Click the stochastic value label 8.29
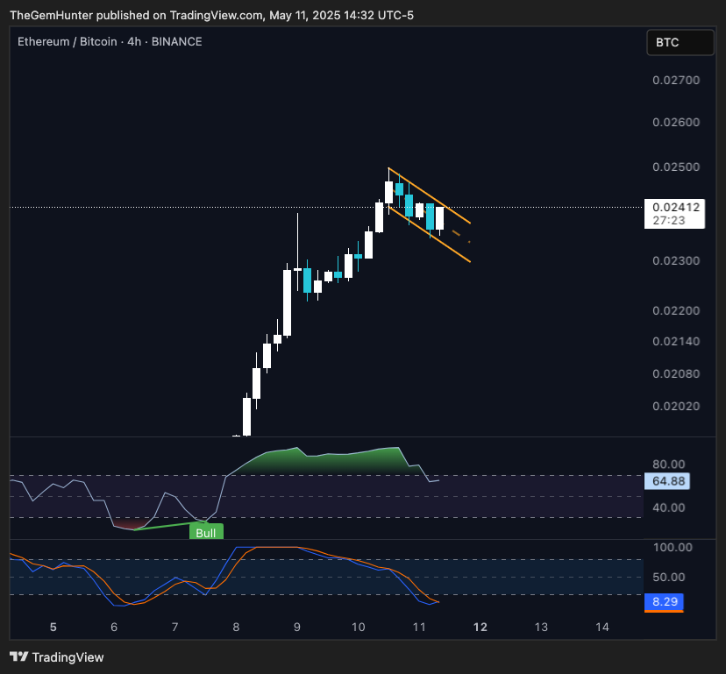This screenshot has width=726, height=674. pyautogui.click(x=664, y=602)
